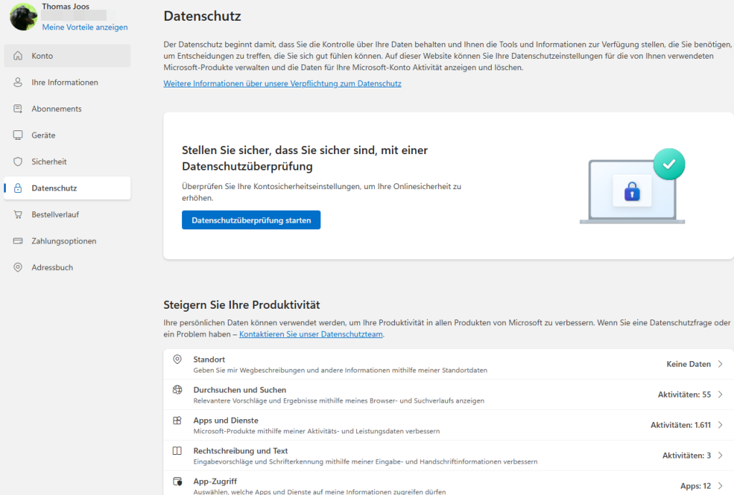Click the Thomas Joos profile picture
734x495 pixels.
pyautogui.click(x=23, y=16)
